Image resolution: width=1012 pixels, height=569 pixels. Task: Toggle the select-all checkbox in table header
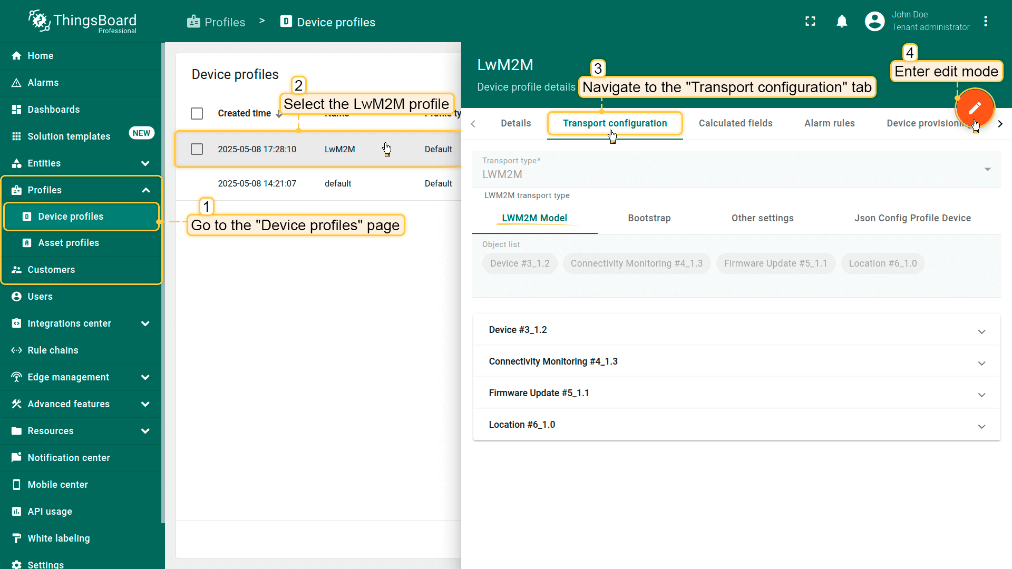(197, 113)
